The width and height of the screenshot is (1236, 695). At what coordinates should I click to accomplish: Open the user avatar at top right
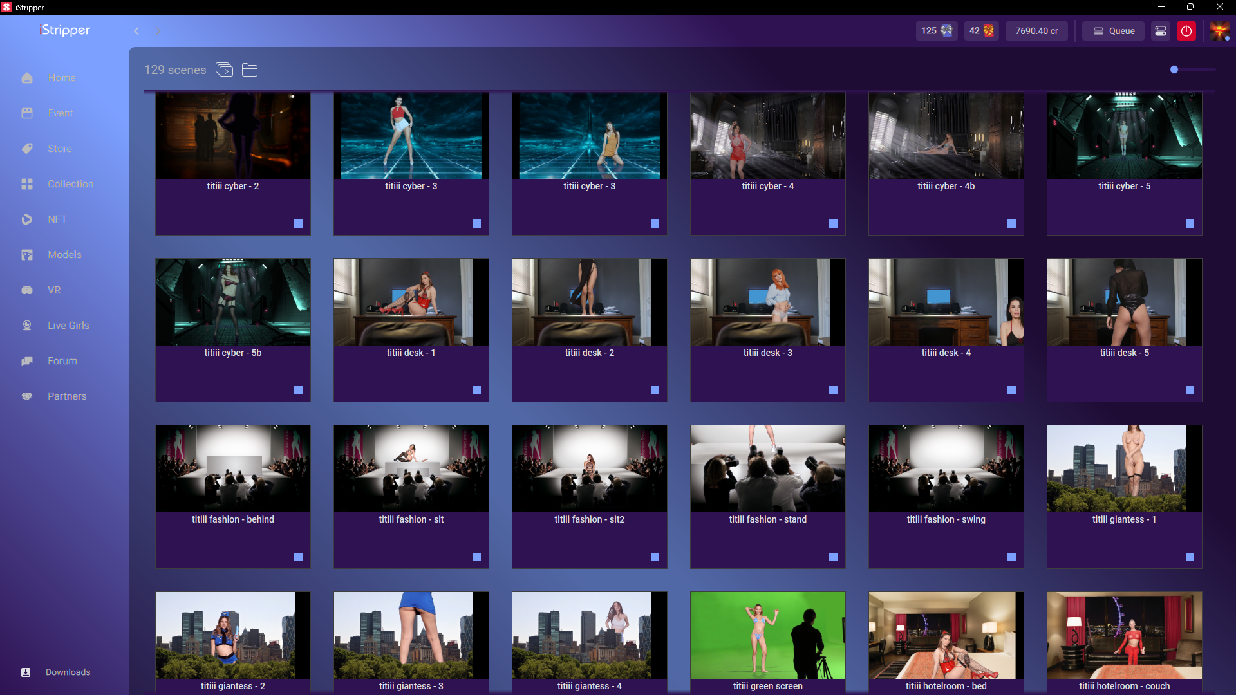[1219, 31]
